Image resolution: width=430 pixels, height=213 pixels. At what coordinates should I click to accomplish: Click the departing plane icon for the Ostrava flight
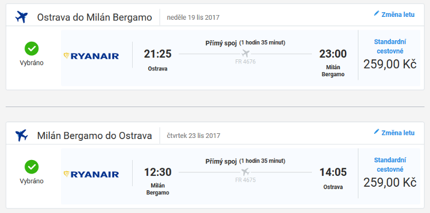click(x=22, y=17)
